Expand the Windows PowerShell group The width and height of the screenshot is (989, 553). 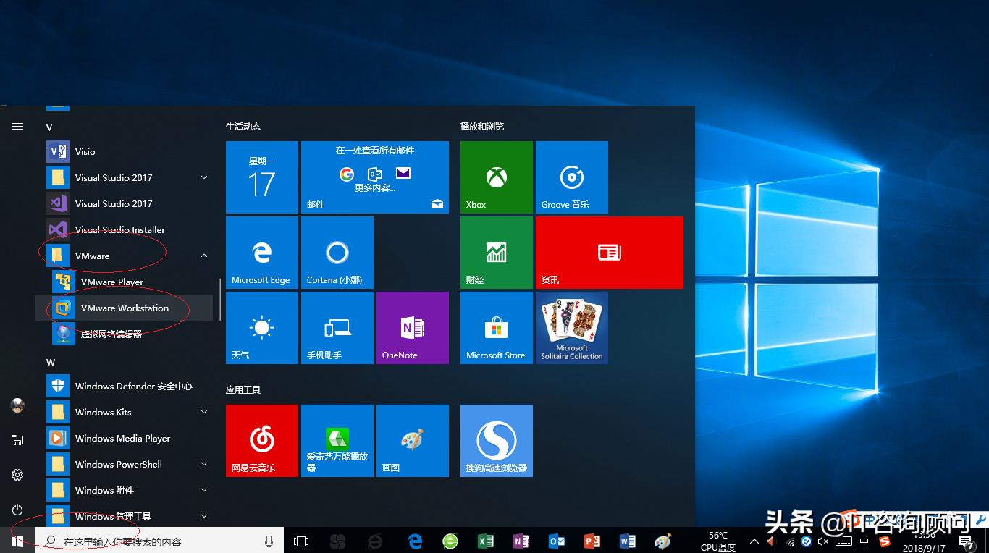203,464
